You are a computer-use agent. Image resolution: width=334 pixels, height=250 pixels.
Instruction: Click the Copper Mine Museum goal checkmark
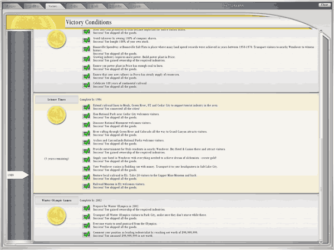pyautogui.click(x=86, y=177)
